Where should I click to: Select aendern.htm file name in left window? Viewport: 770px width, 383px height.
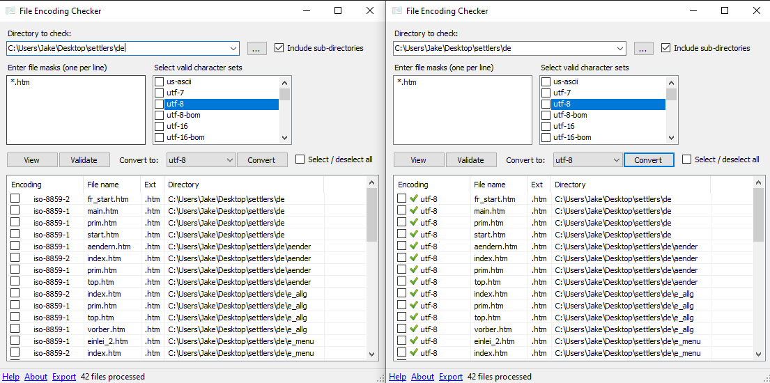pyautogui.click(x=109, y=246)
